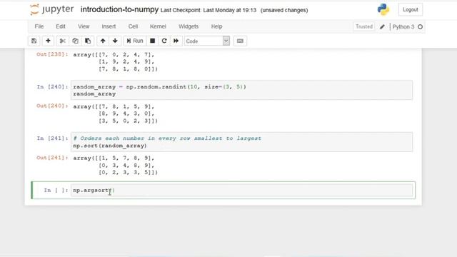Open the Help menu
Image resolution: width=457 pixels, height=257 pixels.
[217, 26]
